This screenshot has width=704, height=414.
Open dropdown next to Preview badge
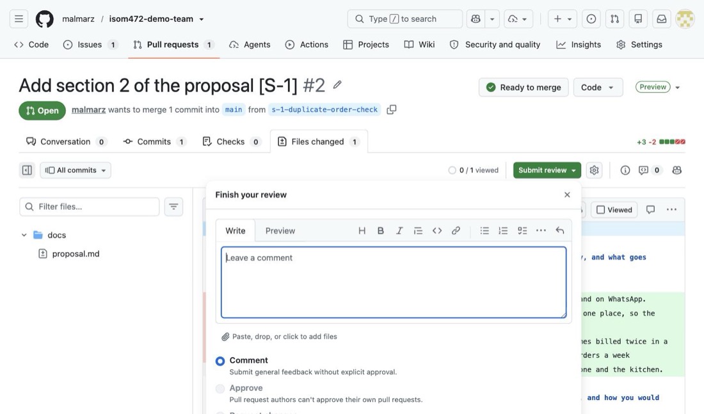678,88
